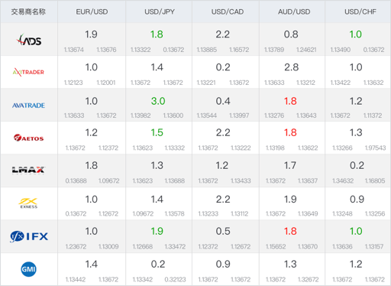Click ADS green 1.8 USD/JPY spread
Screen dimensions: 391x286
[157, 34]
